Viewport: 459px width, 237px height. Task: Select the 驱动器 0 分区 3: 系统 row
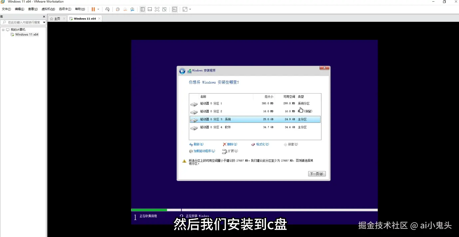(255, 119)
